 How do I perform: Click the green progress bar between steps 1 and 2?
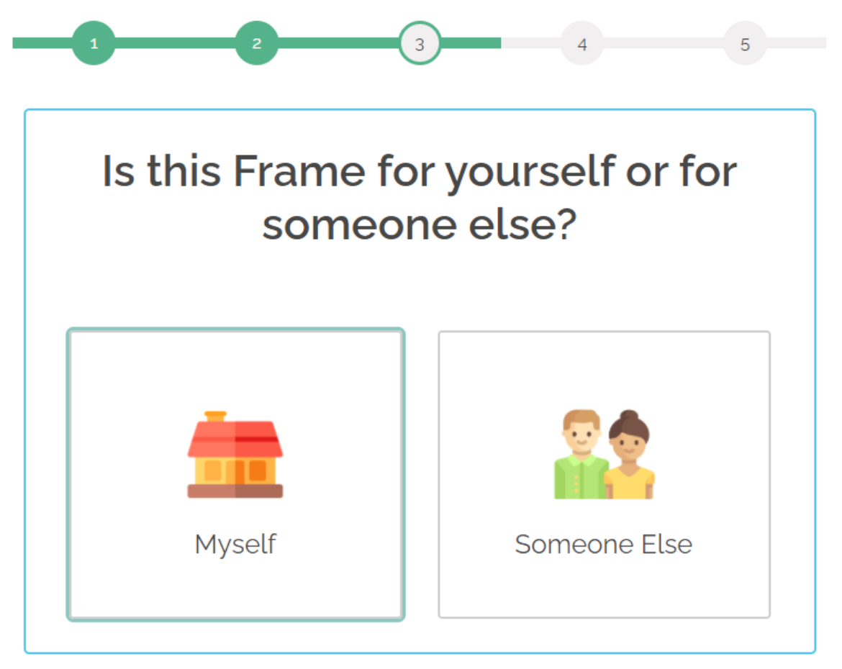tap(175, 43)
